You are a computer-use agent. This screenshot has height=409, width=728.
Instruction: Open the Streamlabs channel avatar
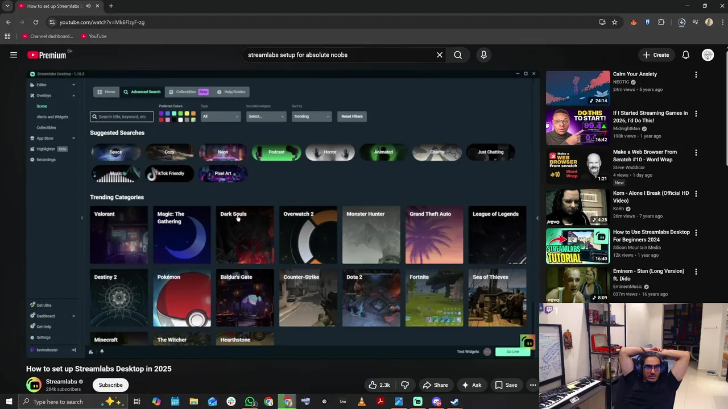pos(34,385)
